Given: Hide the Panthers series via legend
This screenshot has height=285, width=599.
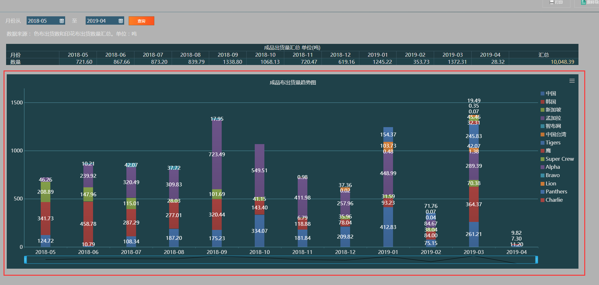Looking at the screenshot, I should coord(554,192).
